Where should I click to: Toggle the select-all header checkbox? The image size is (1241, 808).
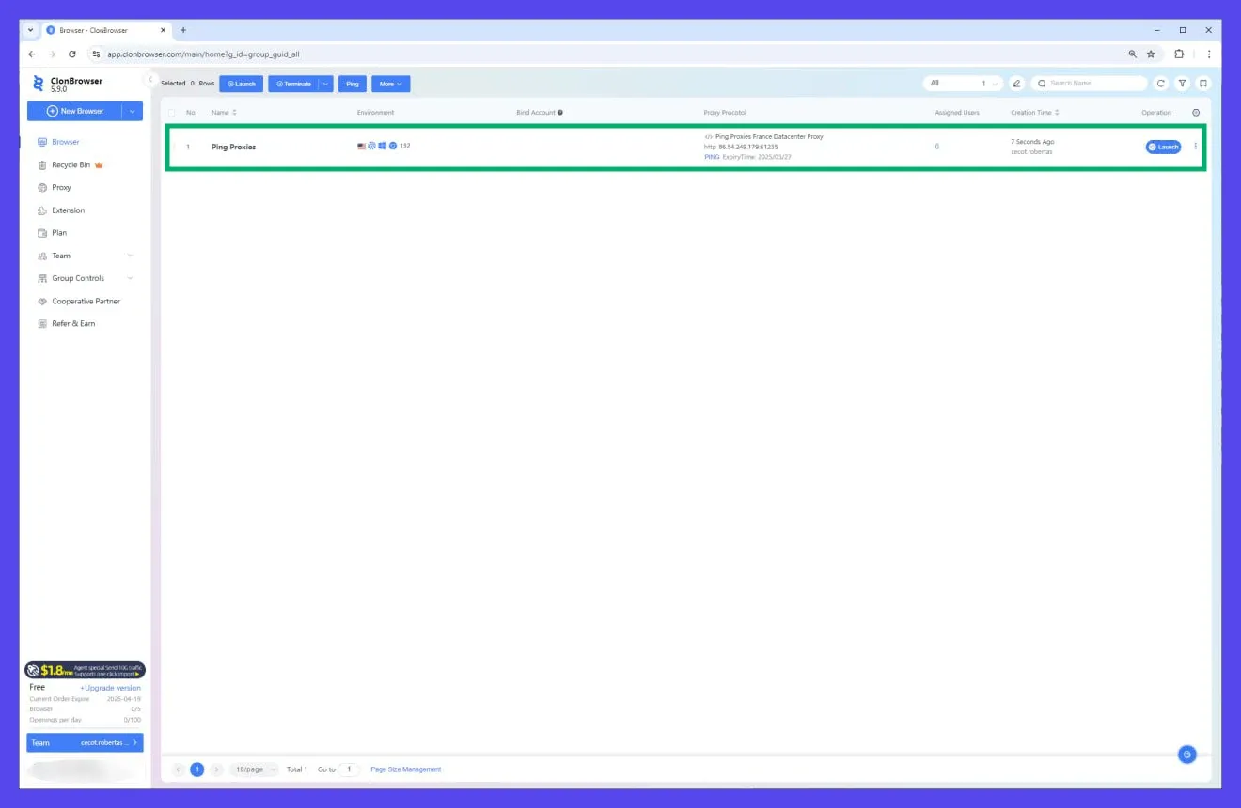click(x=172, y=113)
